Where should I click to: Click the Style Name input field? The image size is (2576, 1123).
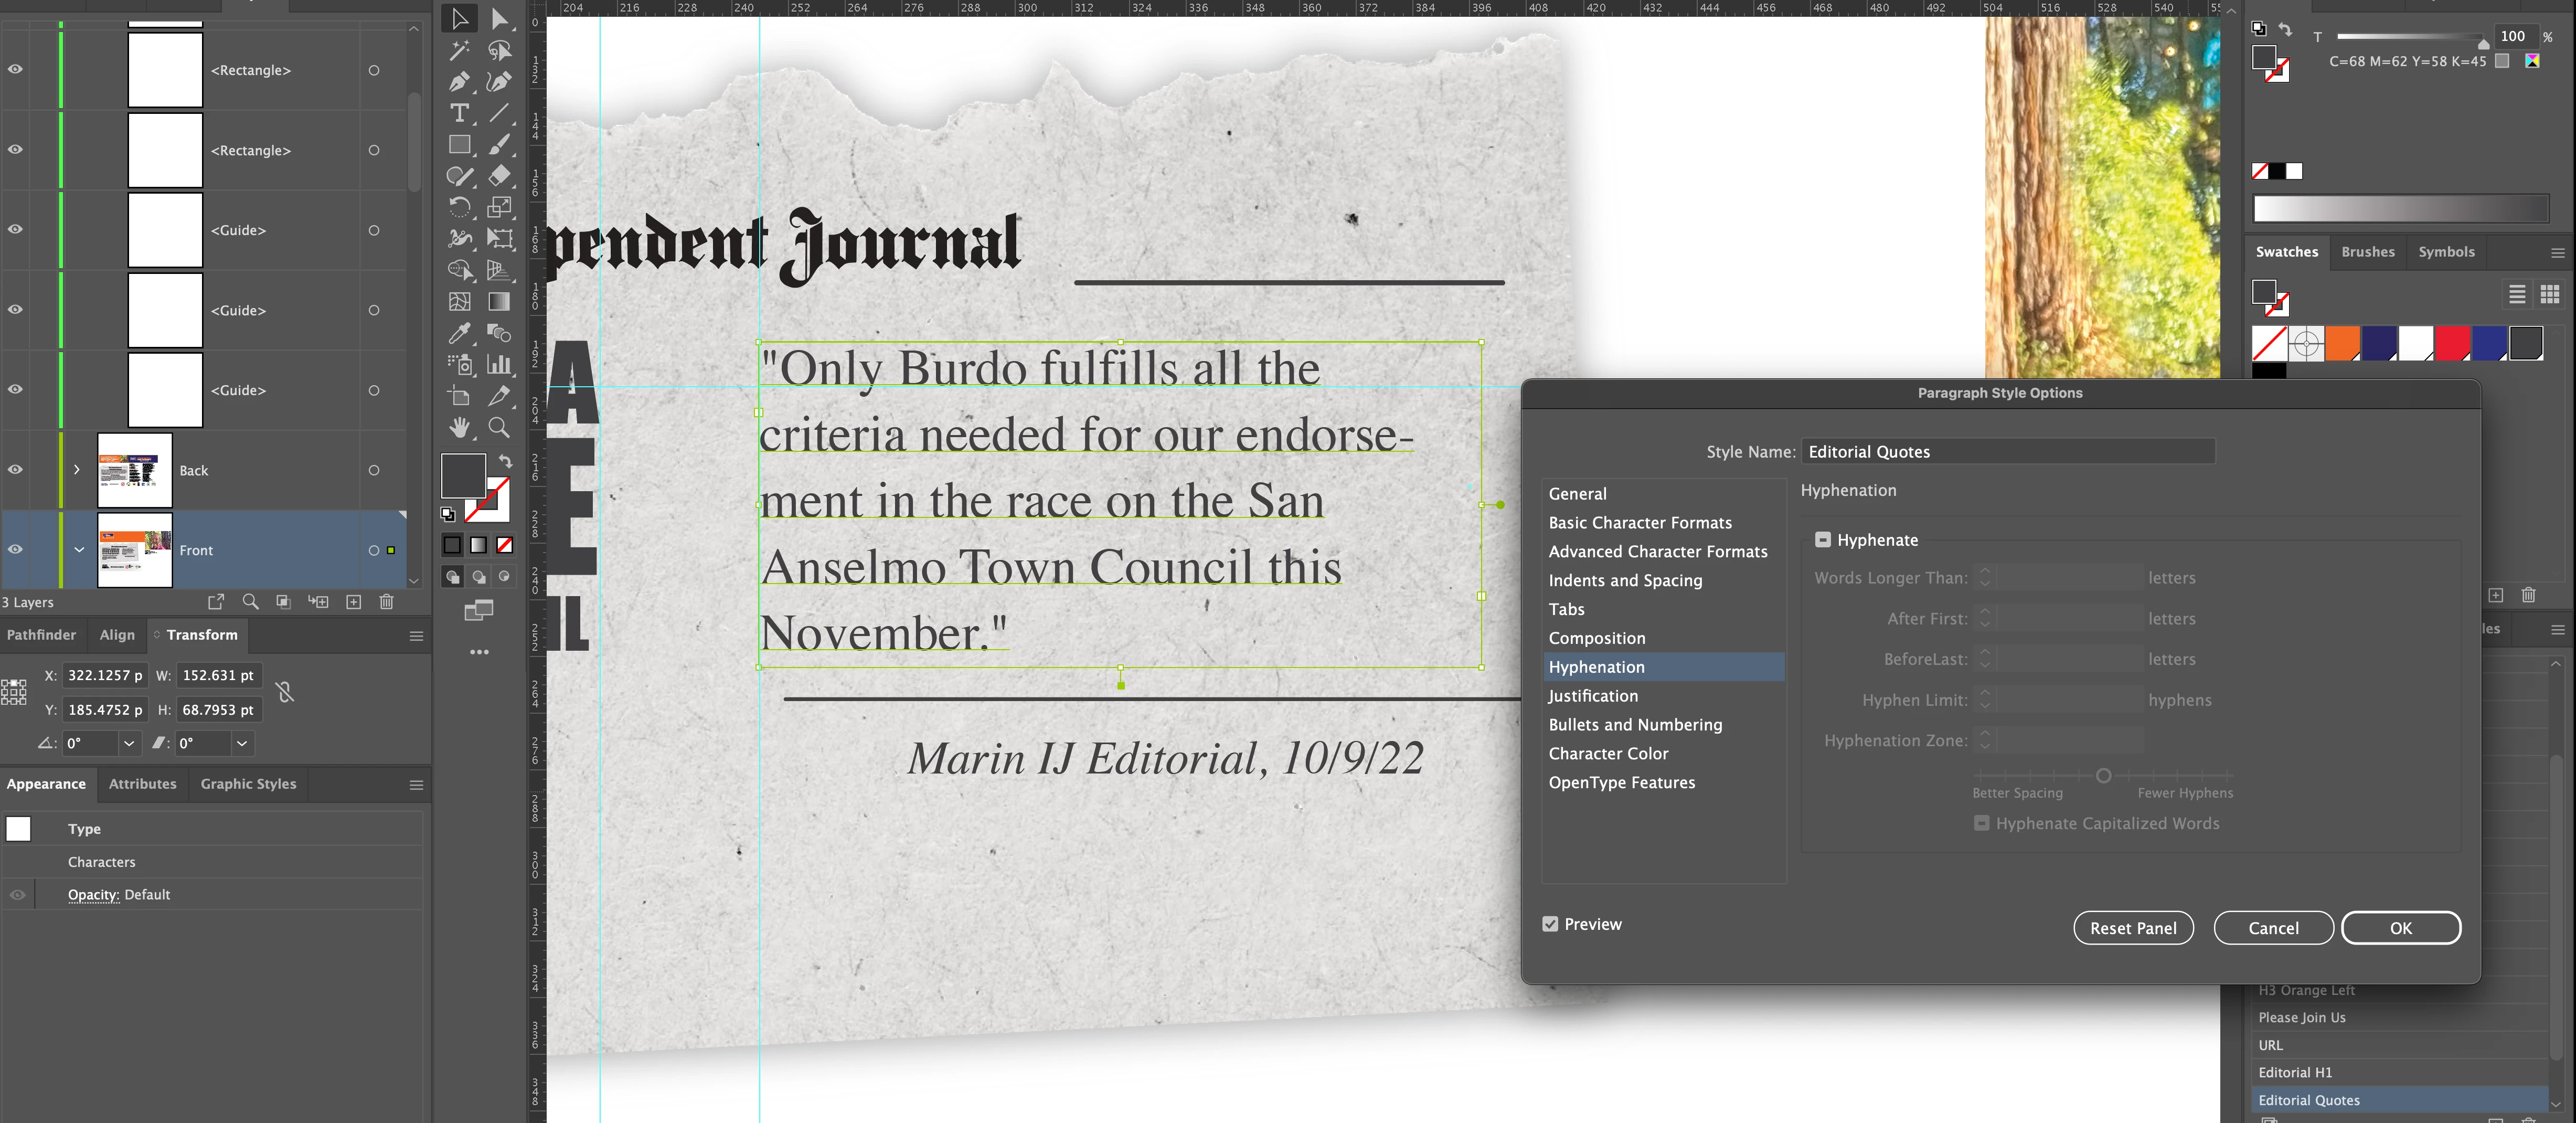point(2007,452)
